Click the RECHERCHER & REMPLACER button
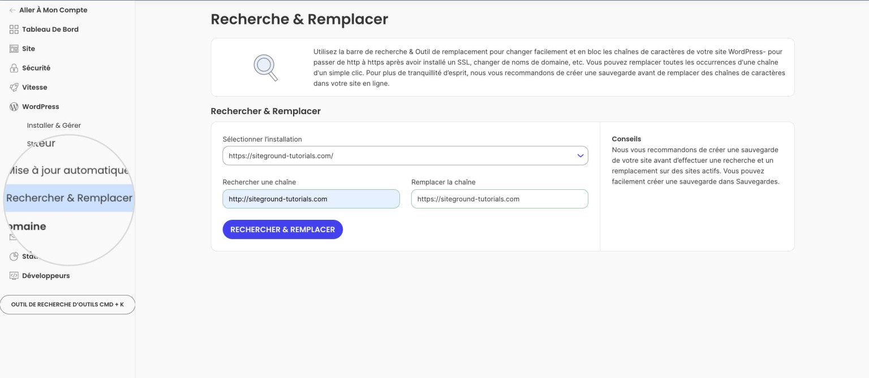 [283, 229]
